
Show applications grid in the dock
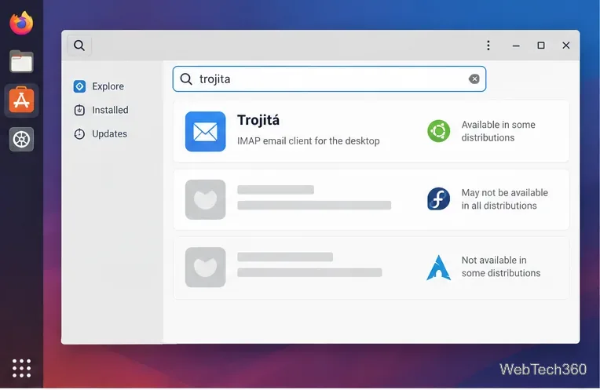point(21,368)
